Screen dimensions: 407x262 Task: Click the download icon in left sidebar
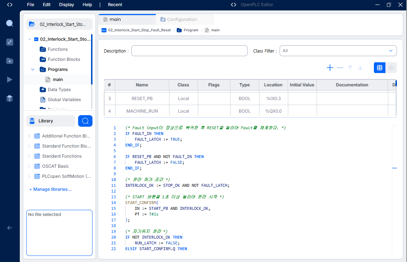click(10, 61)
